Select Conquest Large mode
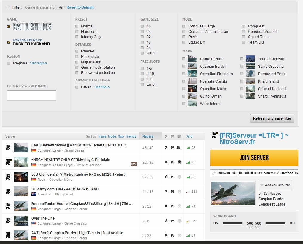The height and width of the screenshot is (244, 303). click(184, 26)
